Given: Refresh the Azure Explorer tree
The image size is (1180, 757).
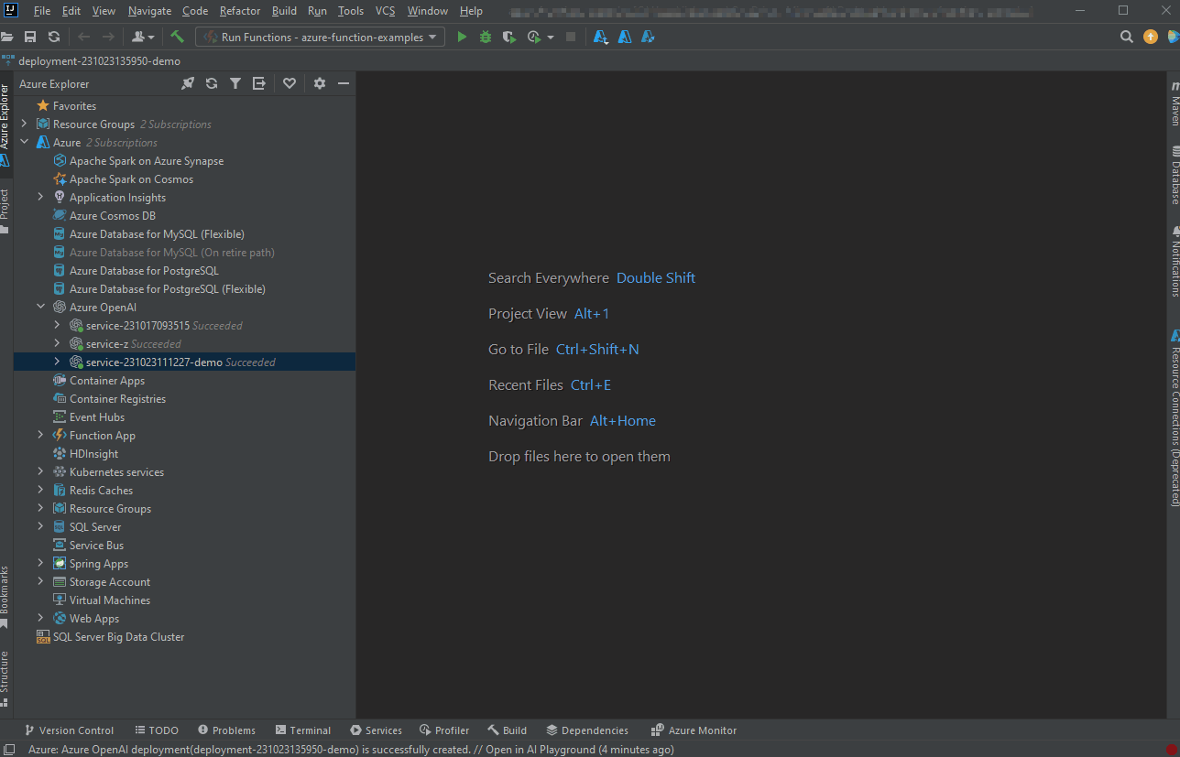Looking at the screenshot, I should click(x=212, y=83).
